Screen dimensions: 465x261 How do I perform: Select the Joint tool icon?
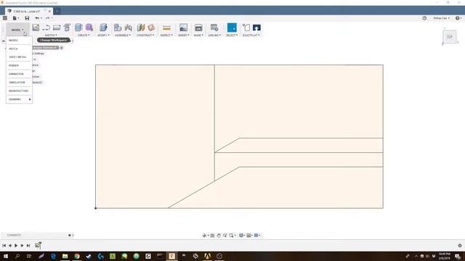[x=129, y=28]
